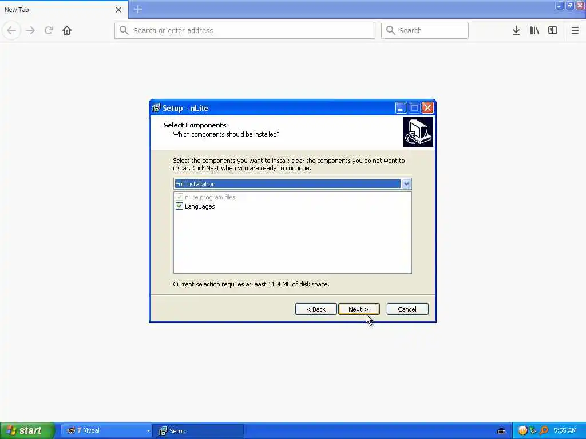Click the browser Forward arrow icon

click(x=30, y=30)
